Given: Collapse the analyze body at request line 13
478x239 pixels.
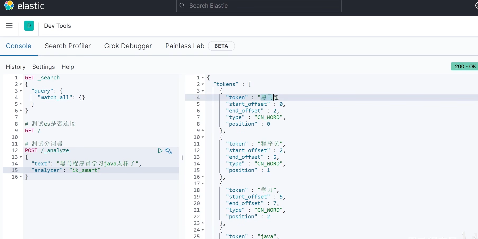Looking at the screenshot, I should [x=21, y=157].
